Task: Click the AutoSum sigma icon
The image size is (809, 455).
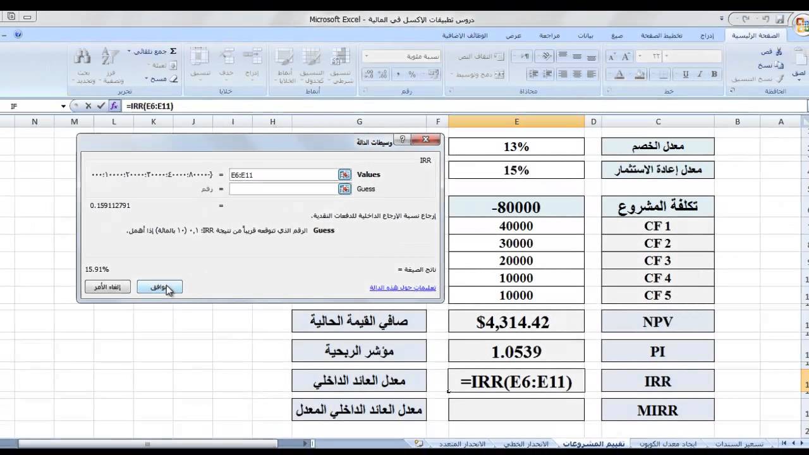Action: tap(173, 51)
